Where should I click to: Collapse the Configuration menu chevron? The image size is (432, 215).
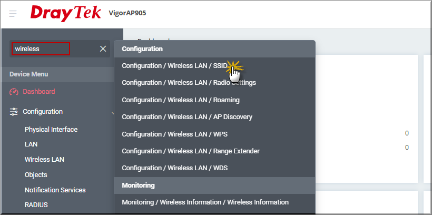pos(113,112)
